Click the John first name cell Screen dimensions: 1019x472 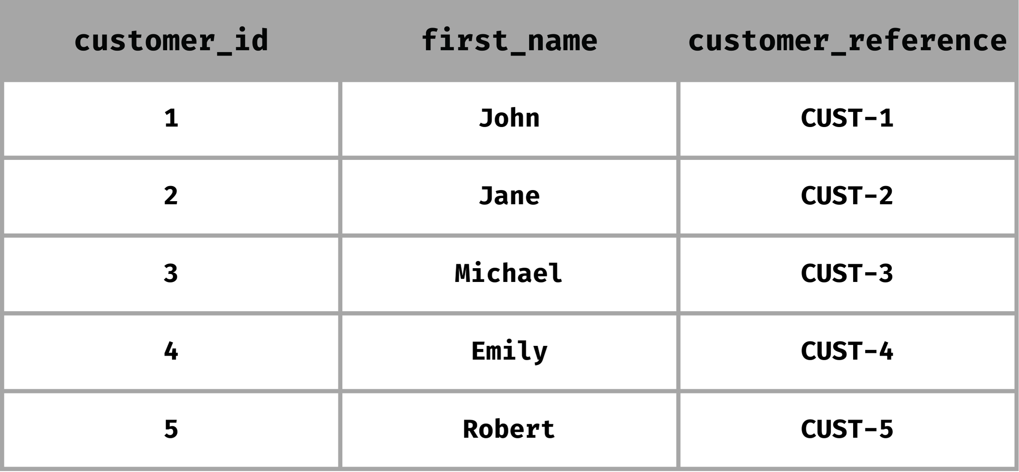[509, 119]
